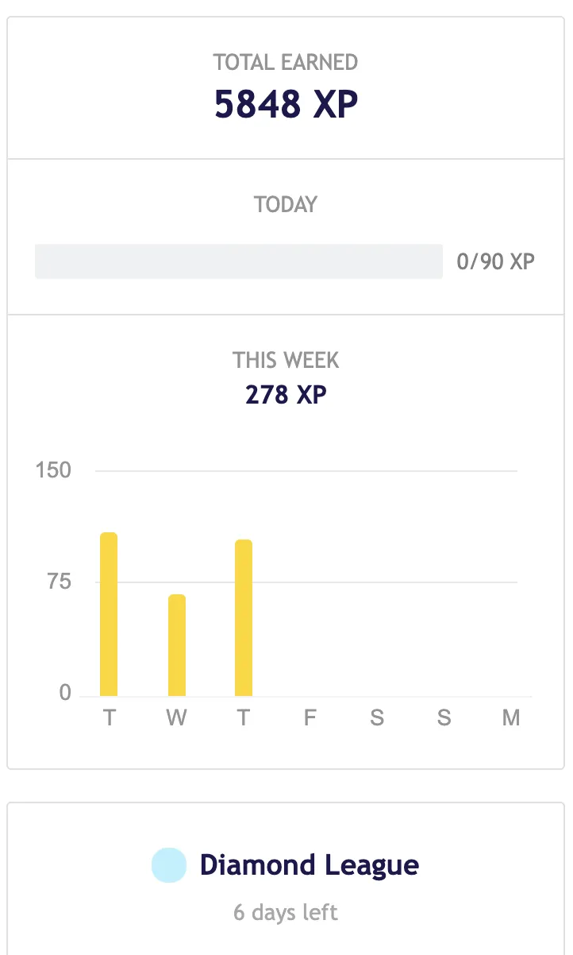Click the 0/90 XP label
The image size is (573, 955).
tap(496, 261)
